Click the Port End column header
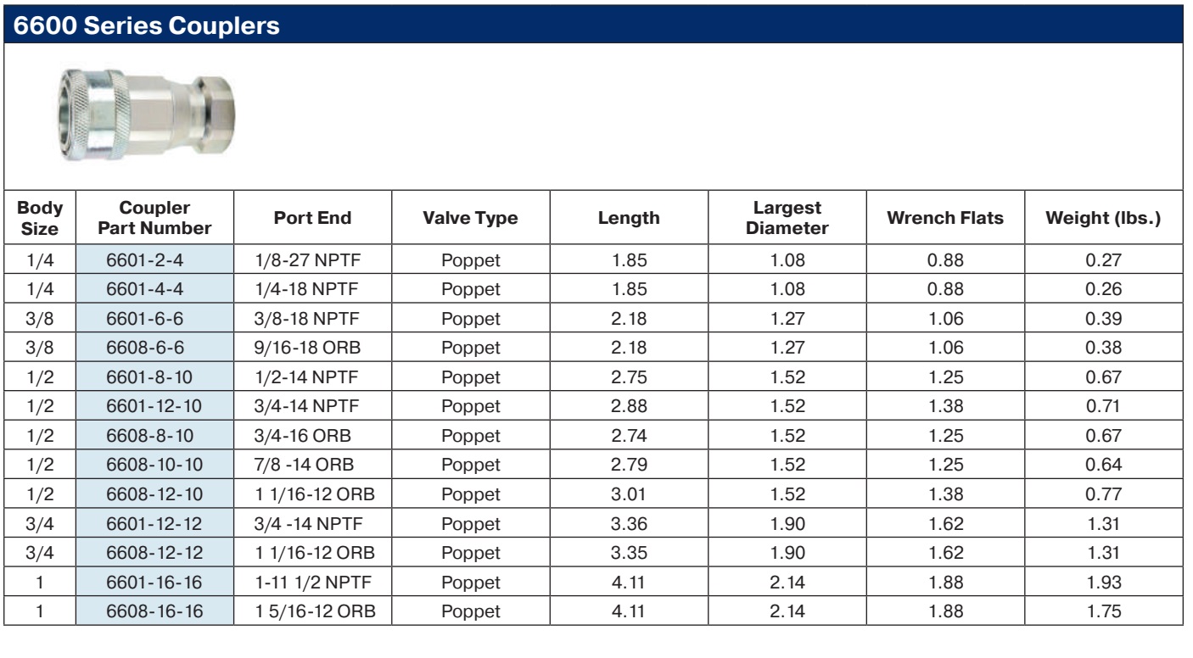 click(x=312, y=219)
